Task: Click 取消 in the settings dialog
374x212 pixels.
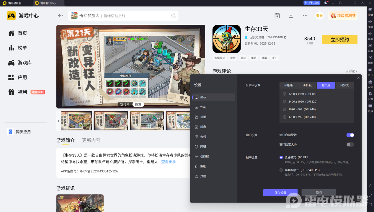Action: pyautogui.click(x=319, y=193)
